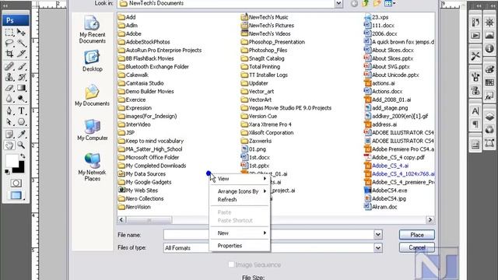
Task: Go to My Computer place
Action: pos(92,130)
